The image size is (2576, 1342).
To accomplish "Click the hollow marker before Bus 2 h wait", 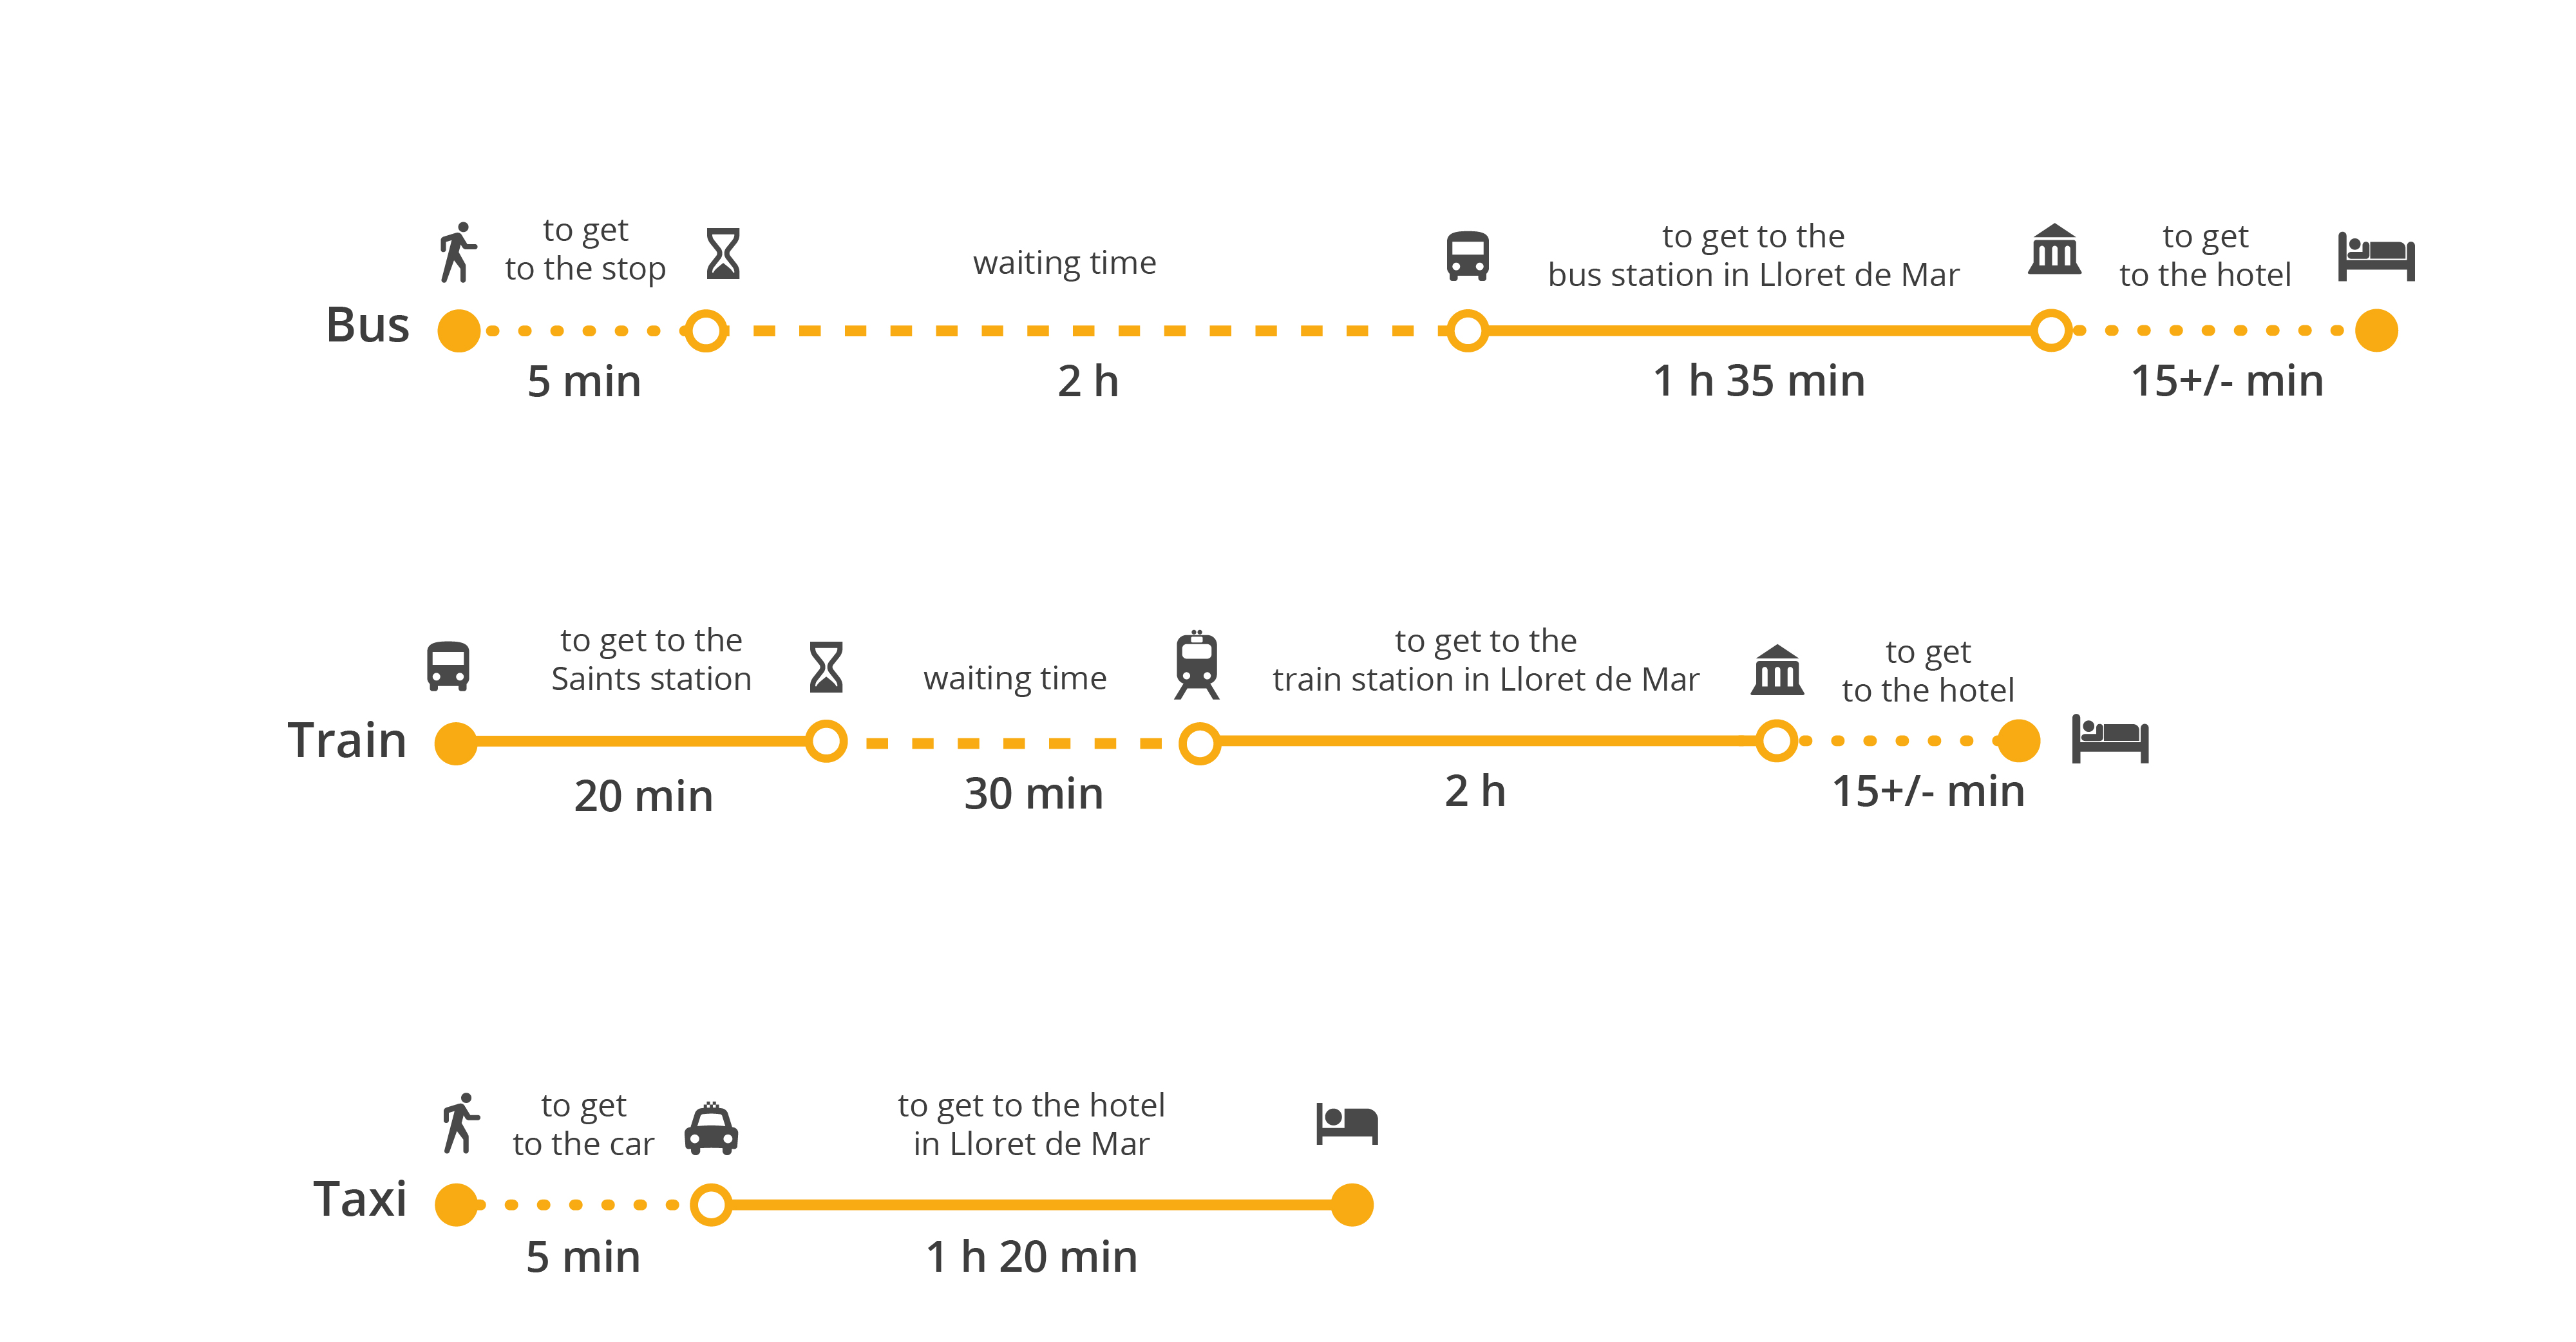I will [x=706, y=331].
